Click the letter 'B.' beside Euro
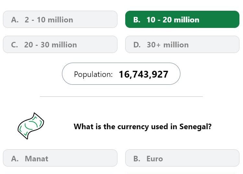This screenshot has width=243, height=174. [137, 159]
